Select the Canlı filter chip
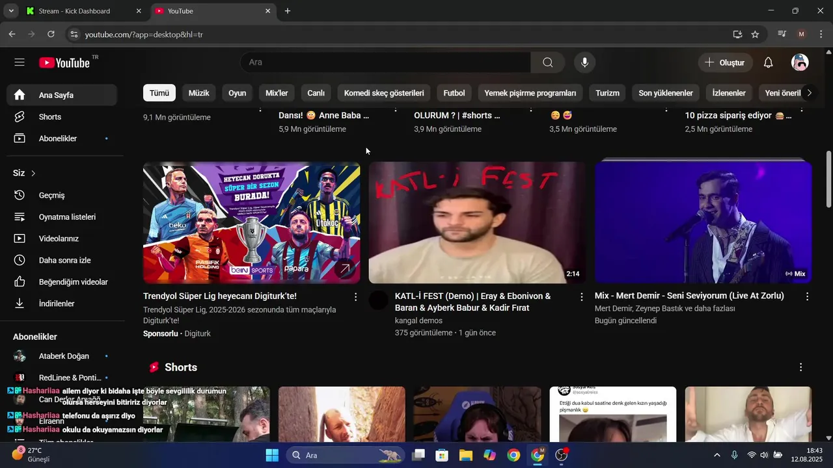 click(316, 93)
